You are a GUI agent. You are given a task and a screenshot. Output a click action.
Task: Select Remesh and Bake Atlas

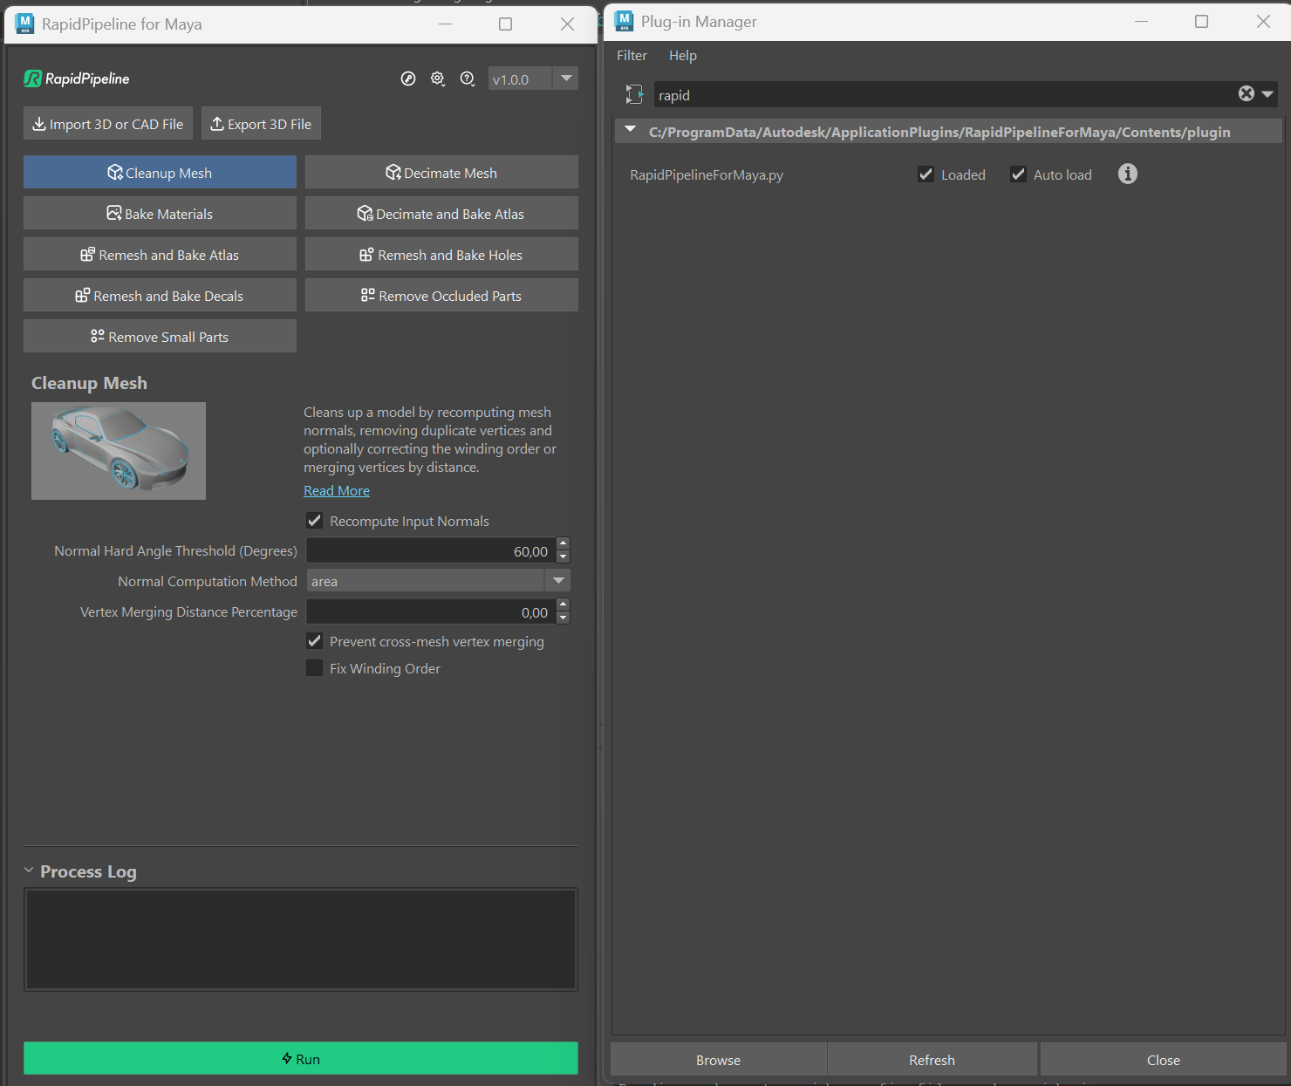(x=160, y=255)
